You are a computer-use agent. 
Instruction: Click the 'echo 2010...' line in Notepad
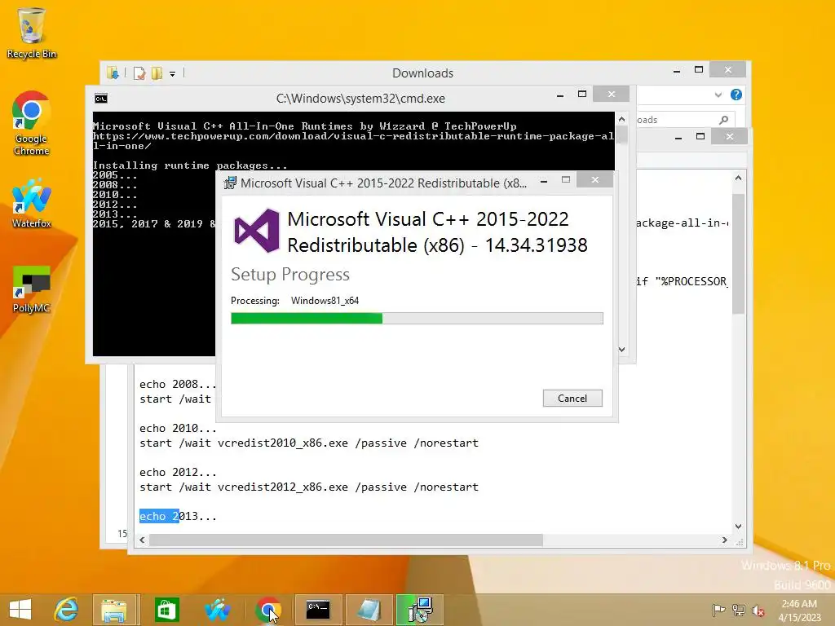pos(178,428)
